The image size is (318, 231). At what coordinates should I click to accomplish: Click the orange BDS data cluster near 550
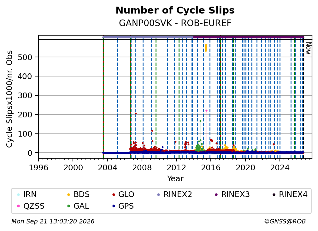(x=206, y=48)
